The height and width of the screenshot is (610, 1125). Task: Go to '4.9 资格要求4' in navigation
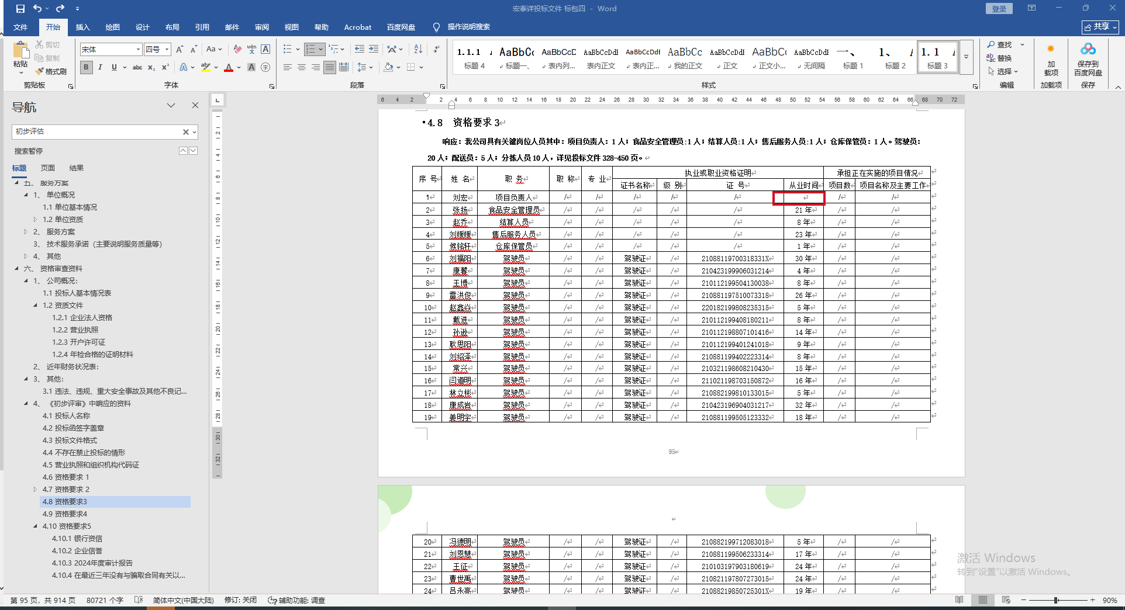click(65, 514)
